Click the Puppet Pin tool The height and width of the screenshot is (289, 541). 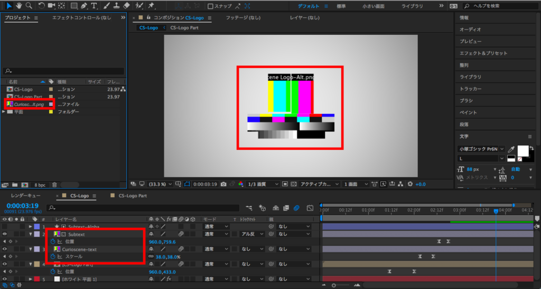click(152, 6)
